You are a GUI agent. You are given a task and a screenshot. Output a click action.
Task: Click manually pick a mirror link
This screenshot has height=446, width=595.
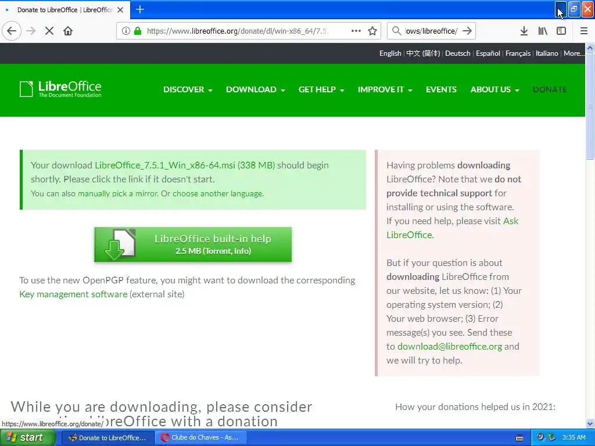[117, 194]
